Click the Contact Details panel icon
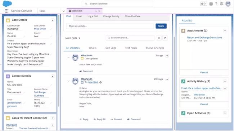The image size is (234, 131). pos(8,76)
